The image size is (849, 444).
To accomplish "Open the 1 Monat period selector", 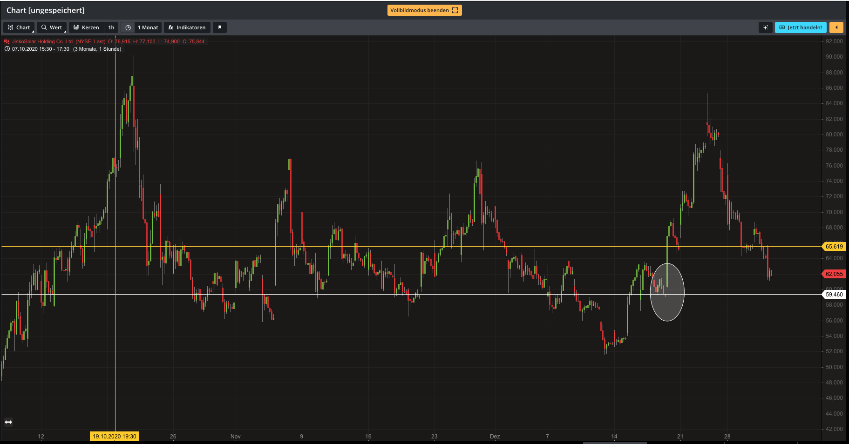I will 148,27.
